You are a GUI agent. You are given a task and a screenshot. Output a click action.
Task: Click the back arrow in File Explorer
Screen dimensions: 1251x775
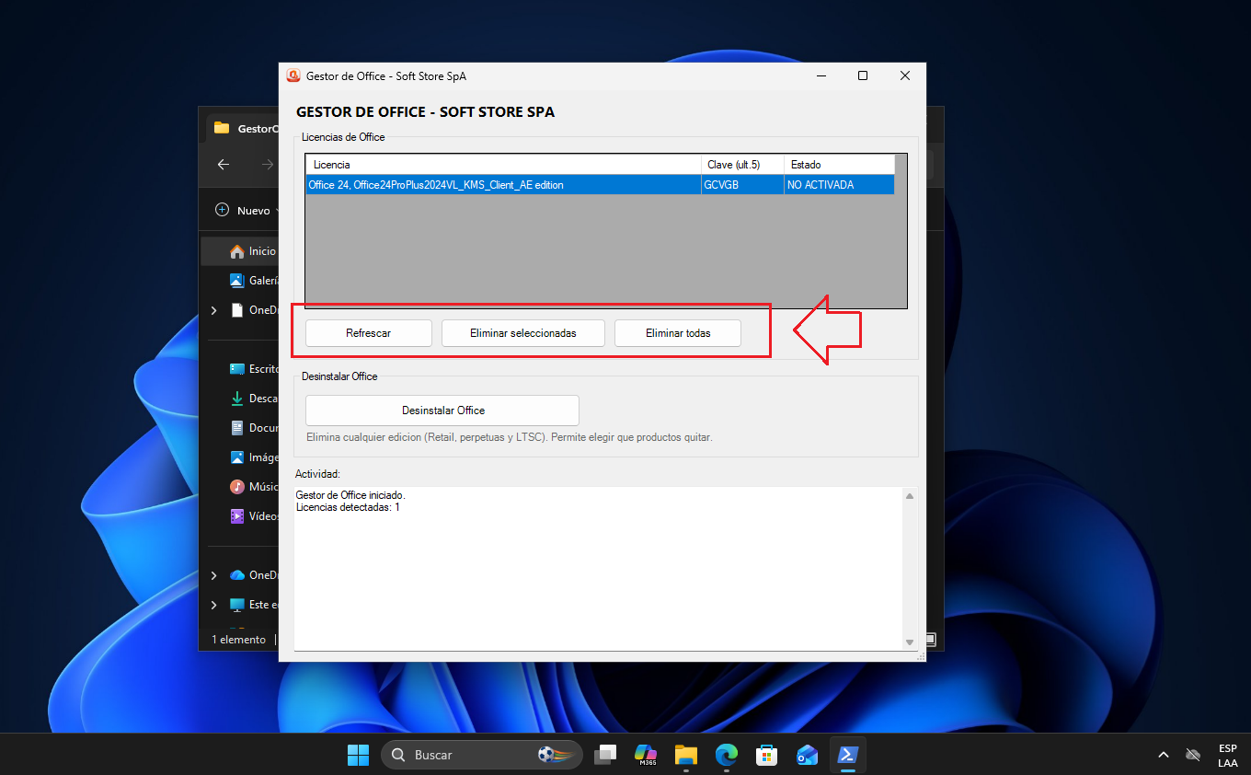[224, 165]
